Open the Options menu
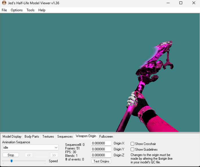This screenshot has height=167, width=200. pyautogui.click(x=17, y=10)
